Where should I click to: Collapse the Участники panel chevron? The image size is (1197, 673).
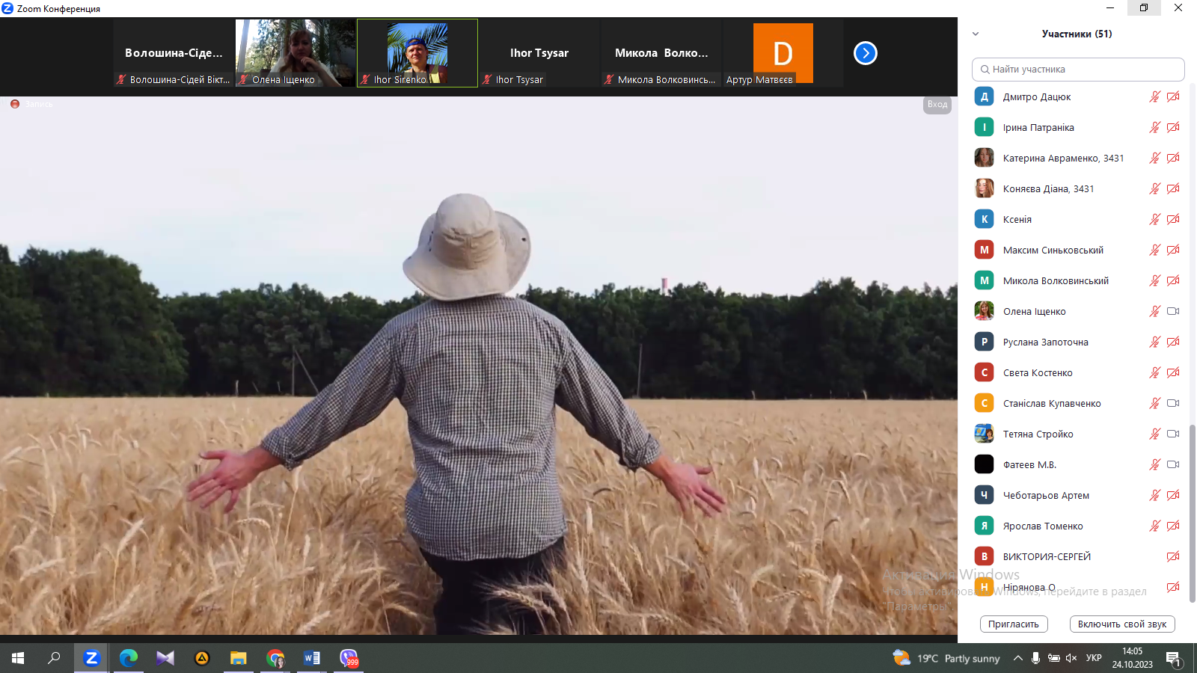[x=976, y=34]
